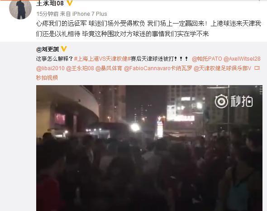The height and width of the screenshot is (211, 267).
Task: Click the main post text about 远征军
Action: pos(148,29)
